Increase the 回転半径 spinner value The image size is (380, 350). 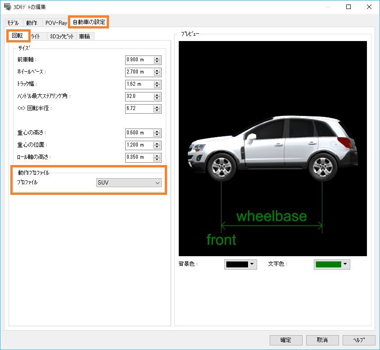click(157, 107)
